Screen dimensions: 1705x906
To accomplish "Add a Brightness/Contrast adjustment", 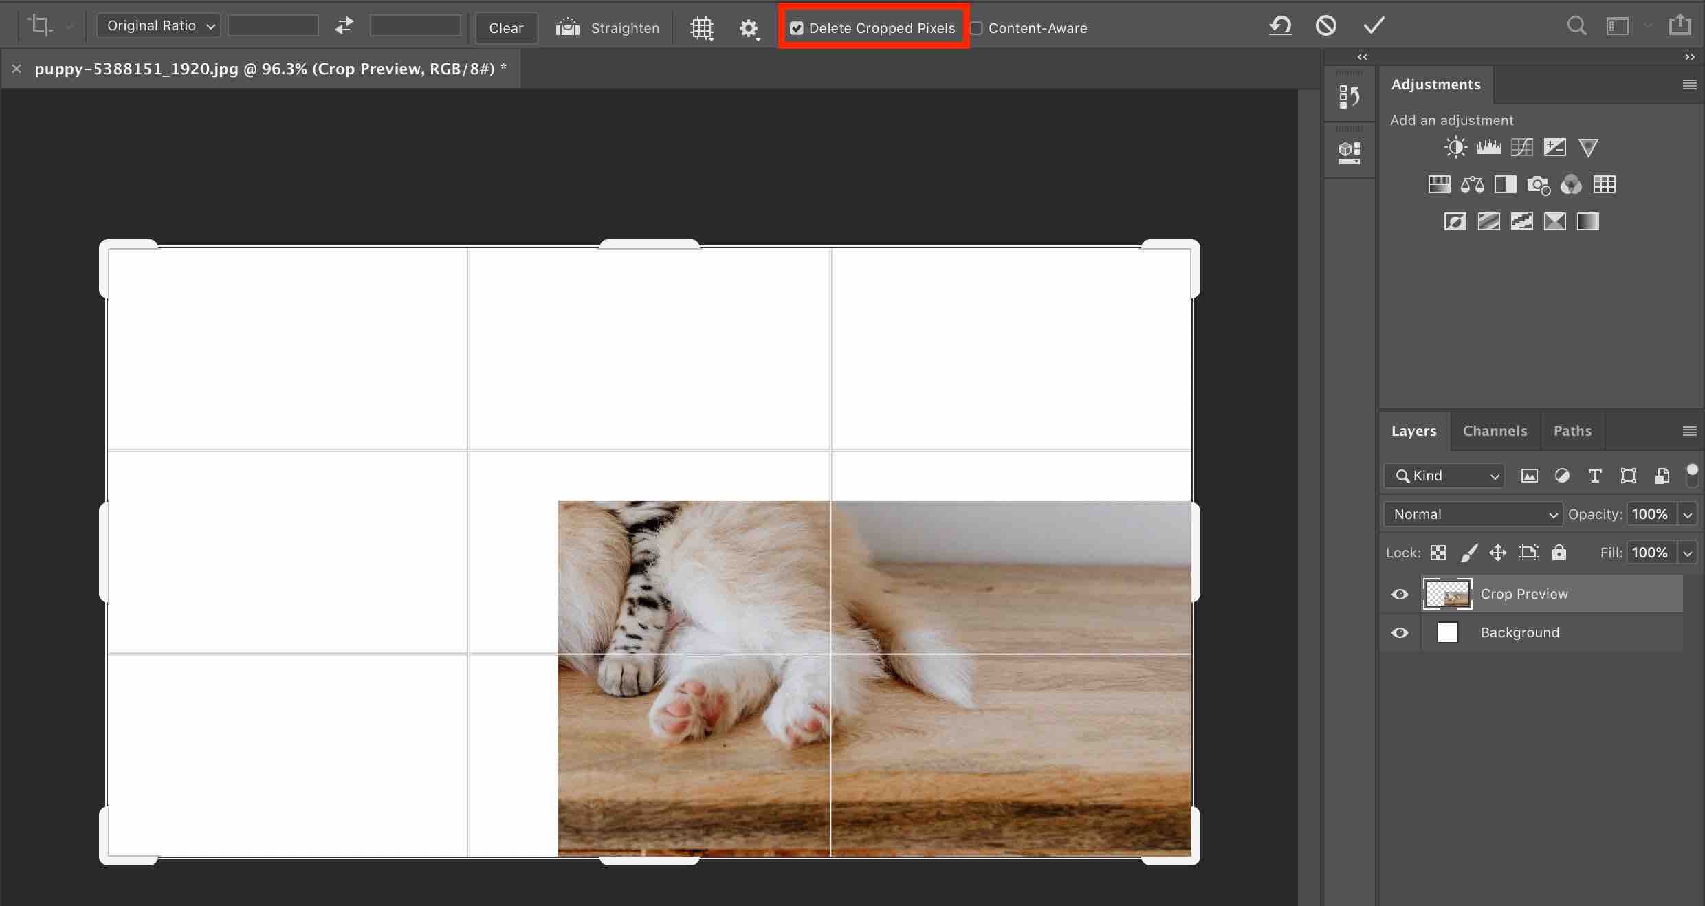I will pyautogui.click(x=1455, y=147).
